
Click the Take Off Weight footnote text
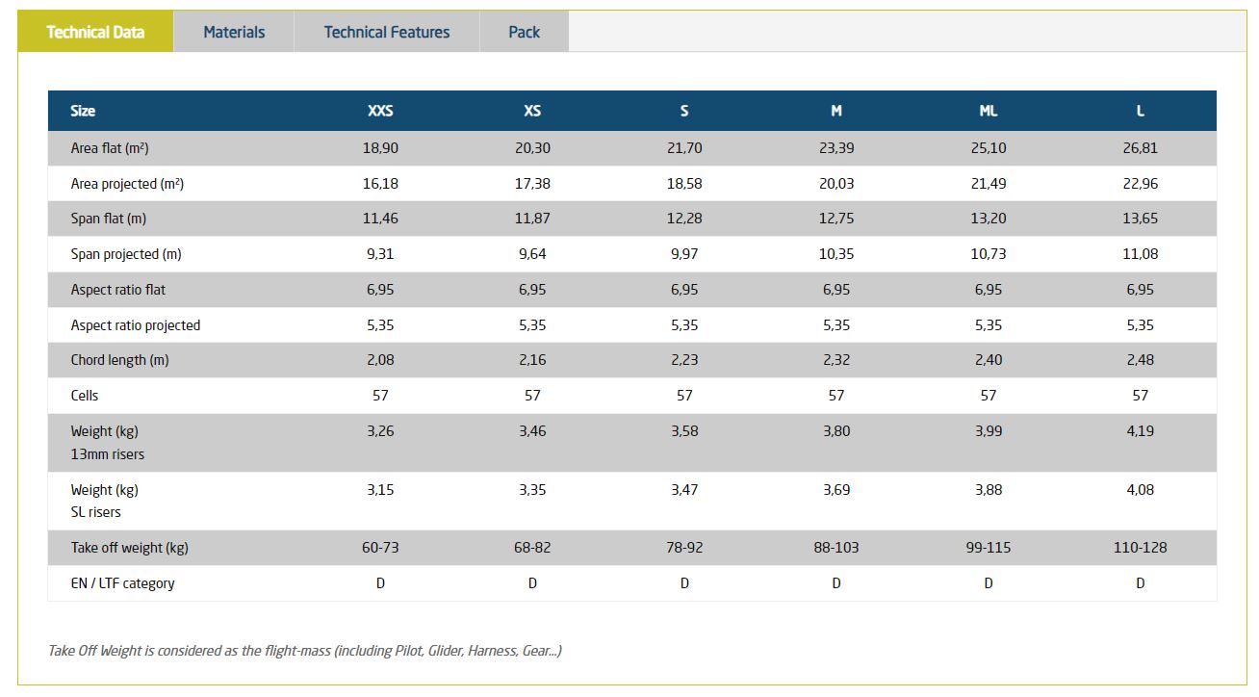305,651
